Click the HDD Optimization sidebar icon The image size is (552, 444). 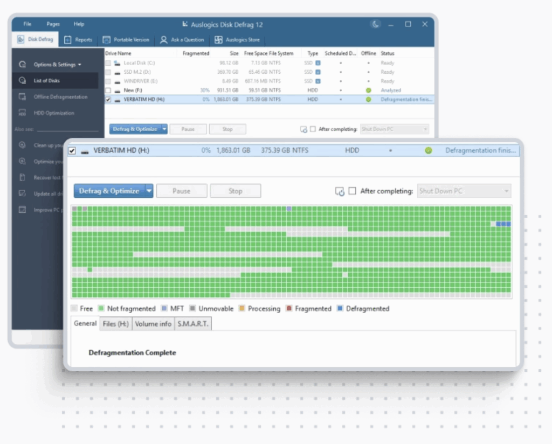(x=22, y=113)
